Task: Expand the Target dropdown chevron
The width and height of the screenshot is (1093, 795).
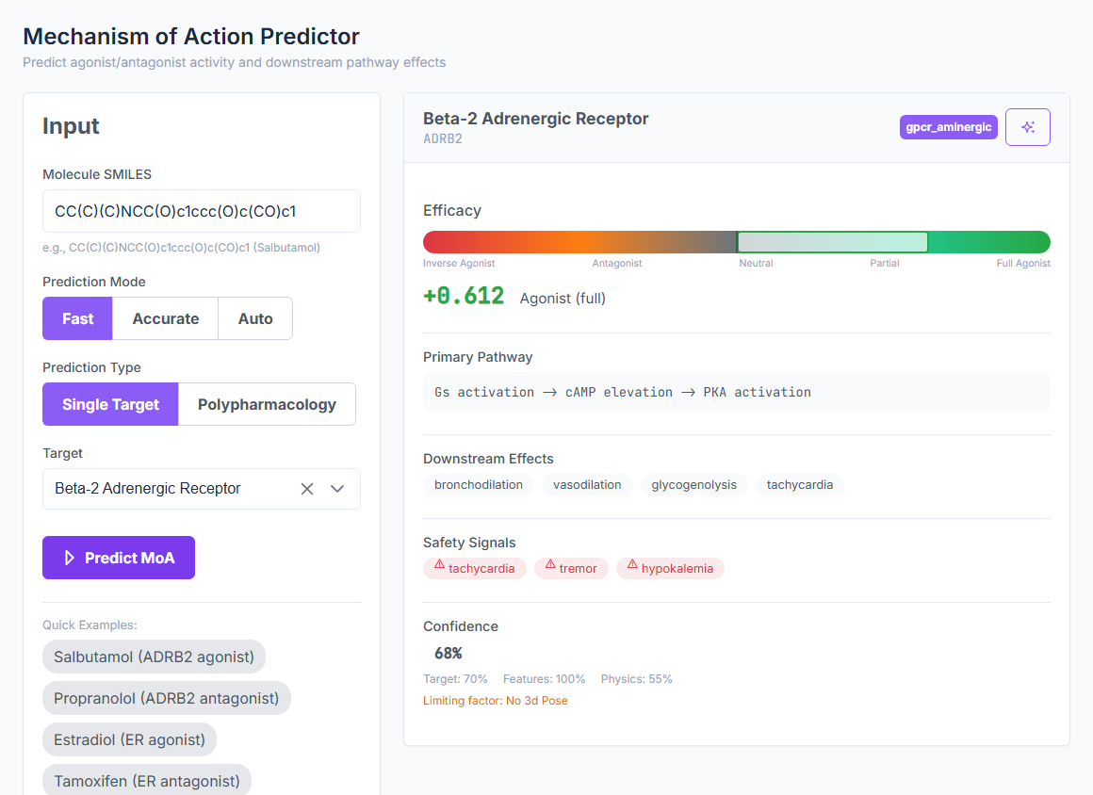Action: coord(337,489)
